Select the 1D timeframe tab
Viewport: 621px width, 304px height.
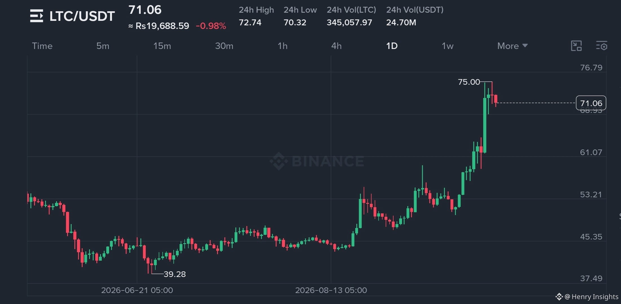pos(392,46)
